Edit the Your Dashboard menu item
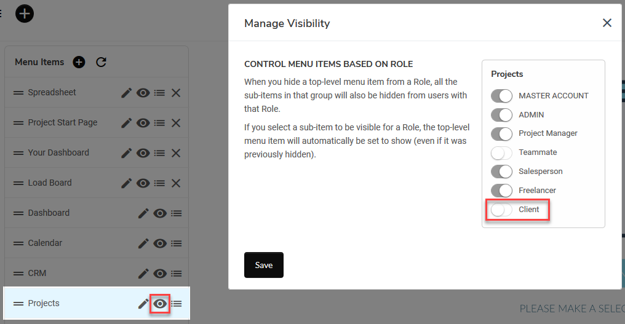Image resolution: width=625 pixels, height=324 pixels. pyautogui.click(x=126, y=153)
